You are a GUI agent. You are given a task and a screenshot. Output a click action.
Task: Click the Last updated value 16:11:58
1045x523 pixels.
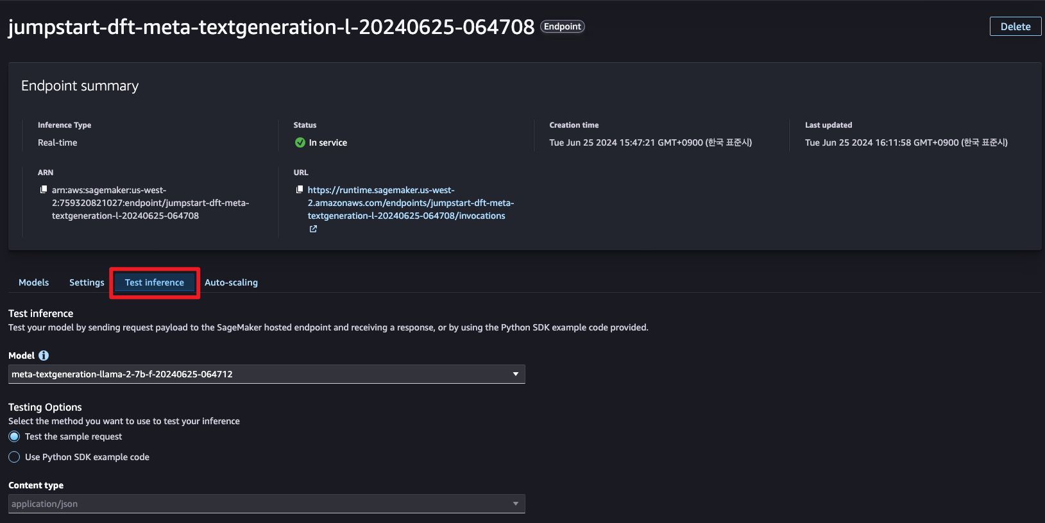coord(906,142)
